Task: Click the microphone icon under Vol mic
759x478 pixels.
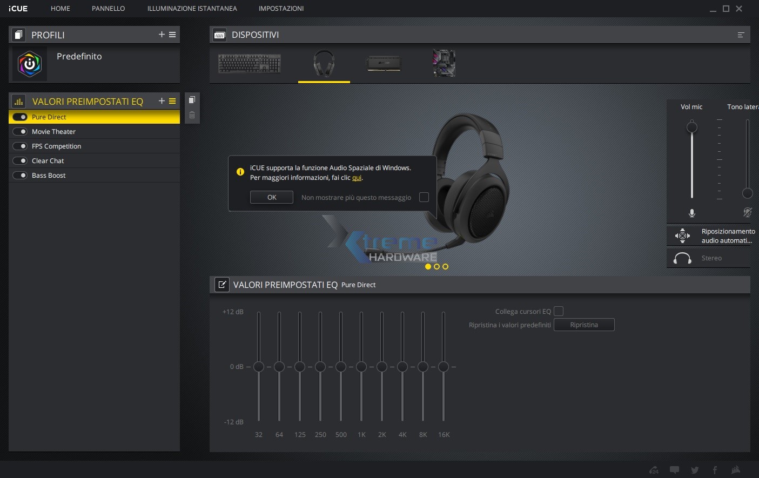Action: click(x=691, y=213)
